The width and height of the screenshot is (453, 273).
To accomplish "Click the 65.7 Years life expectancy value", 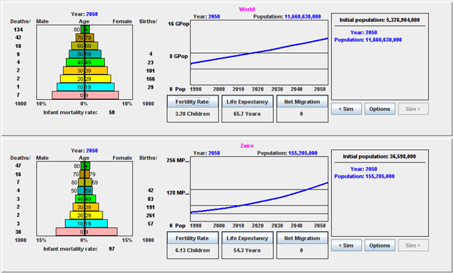I will pos(247,114).
